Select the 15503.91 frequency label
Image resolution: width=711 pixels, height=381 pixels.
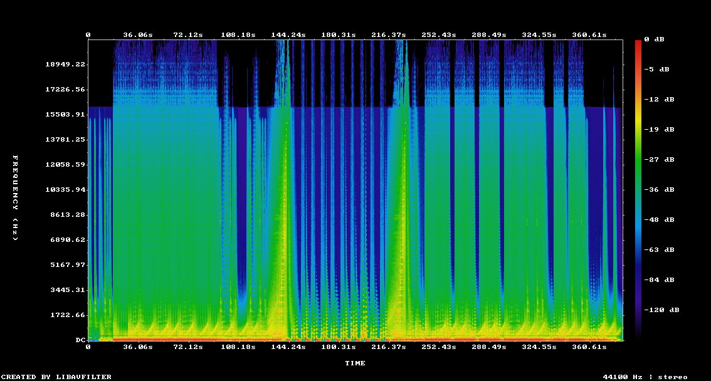pyautogui.click(x=65, y=115)
